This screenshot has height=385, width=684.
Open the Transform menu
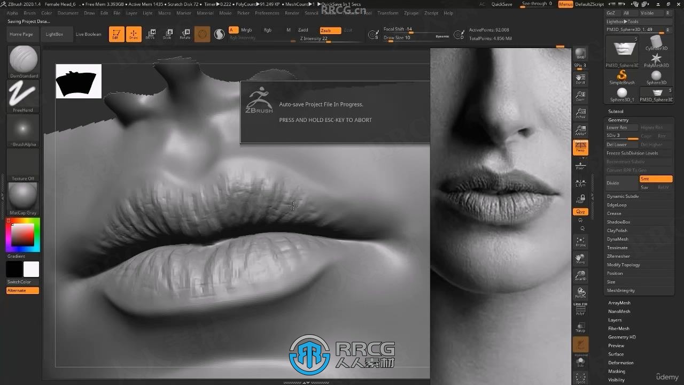pos(387,13)
